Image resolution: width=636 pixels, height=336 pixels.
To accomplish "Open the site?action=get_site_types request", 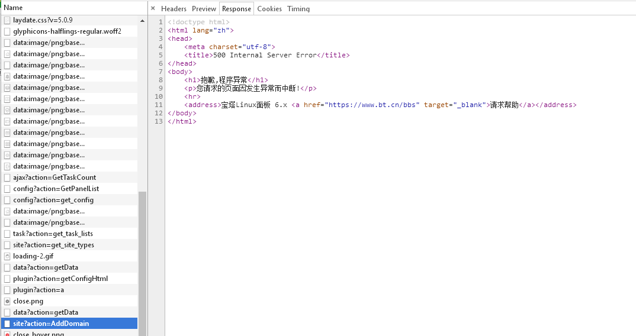I will [69, 245].
